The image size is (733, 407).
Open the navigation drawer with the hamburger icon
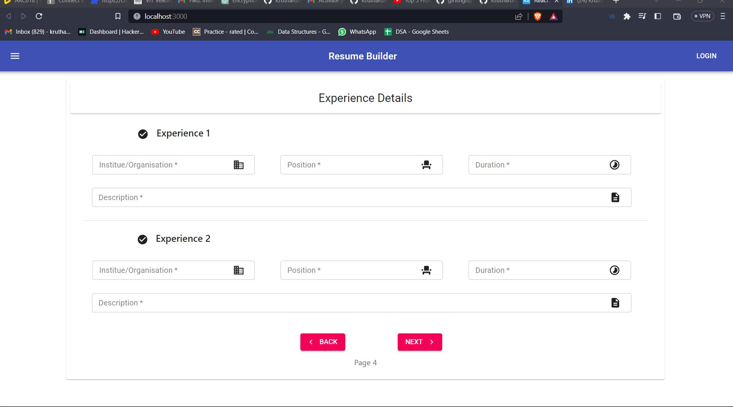15,56
